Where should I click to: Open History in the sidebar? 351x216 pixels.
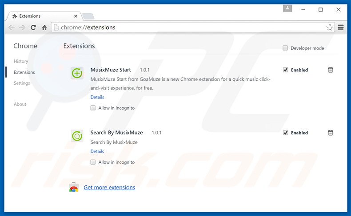click(x=21, y=61)
